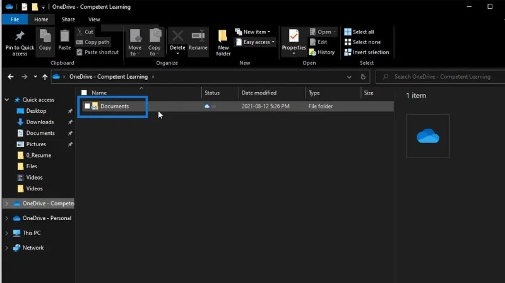The image size is (505, 283).
Task: Create a New folder
Action: point(223,43)
